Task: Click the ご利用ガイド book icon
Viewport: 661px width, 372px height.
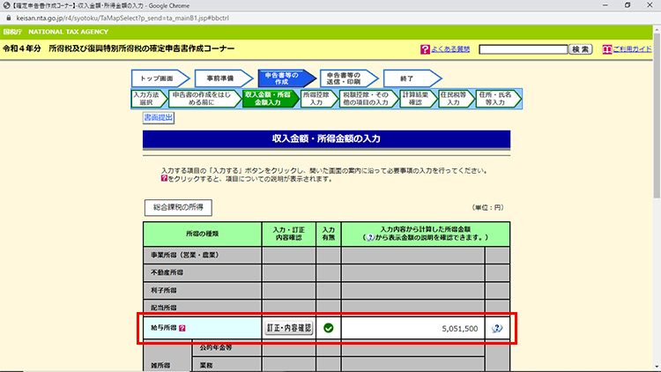Action: tap(606, 49)
